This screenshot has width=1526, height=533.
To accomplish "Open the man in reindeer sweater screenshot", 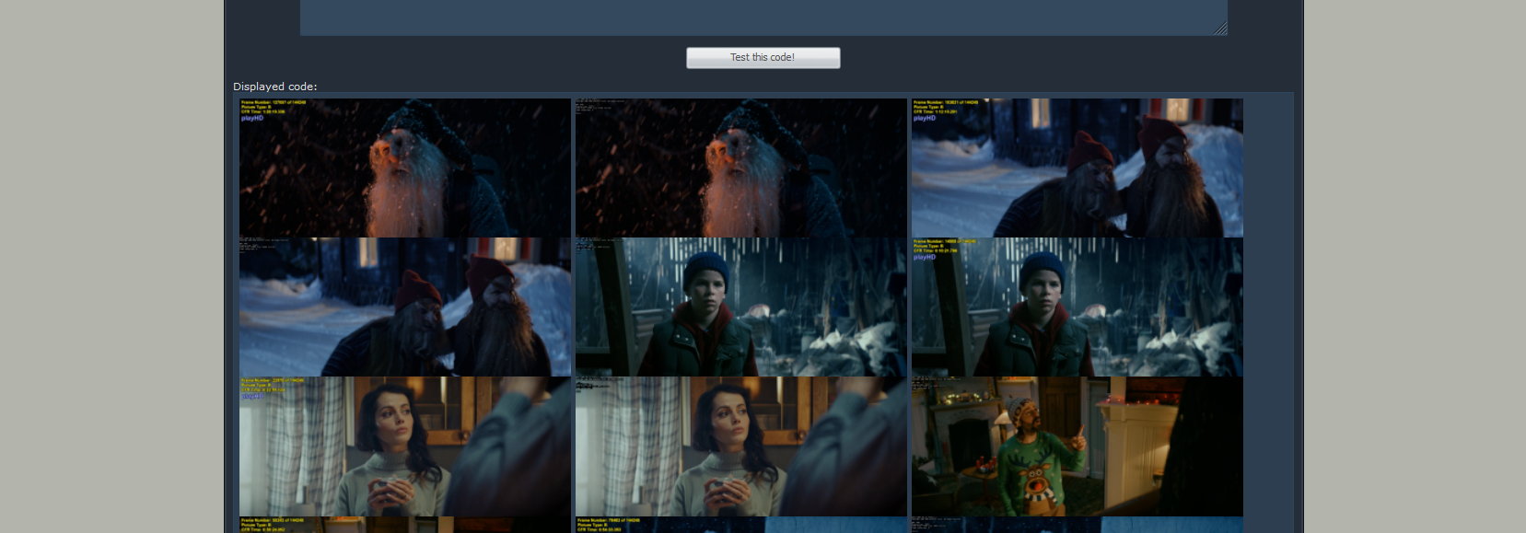I will point(1077,446).
